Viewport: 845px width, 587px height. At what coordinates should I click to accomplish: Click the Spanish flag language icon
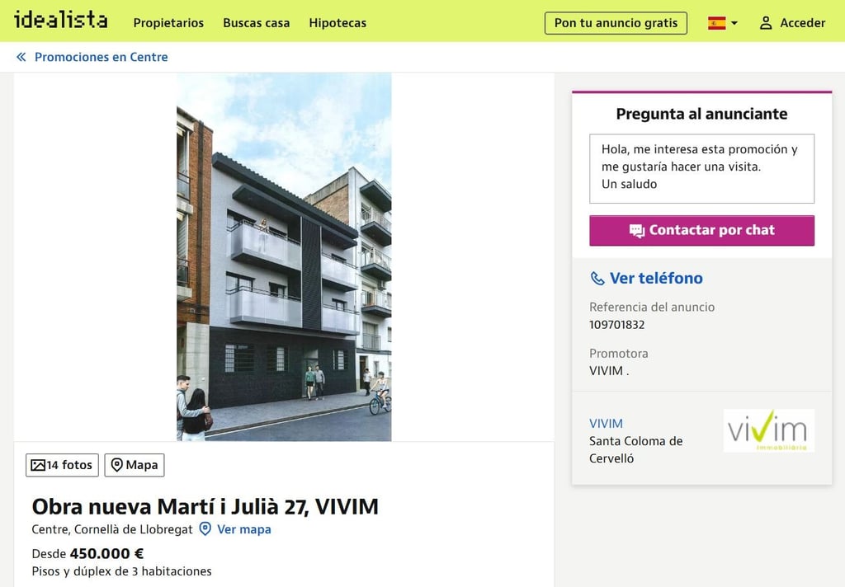[716, 23]
